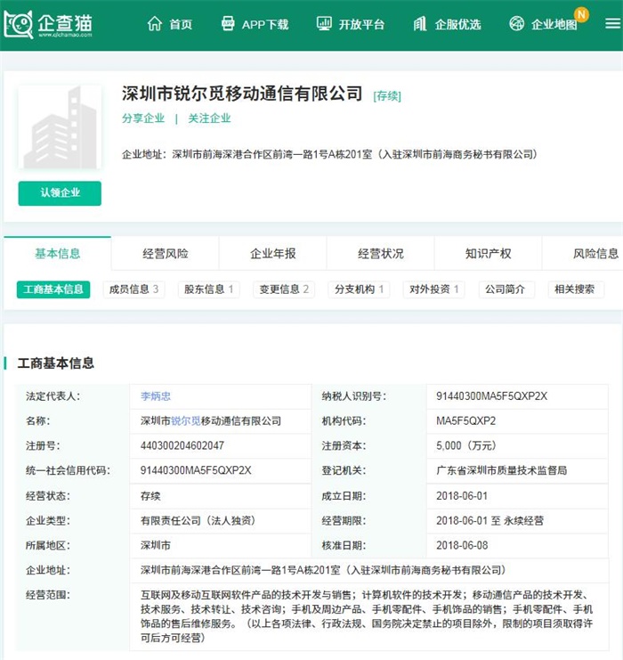Click the 企服优选 building icon
Viewport: 623px width, 660px height.
coord(420,23)
